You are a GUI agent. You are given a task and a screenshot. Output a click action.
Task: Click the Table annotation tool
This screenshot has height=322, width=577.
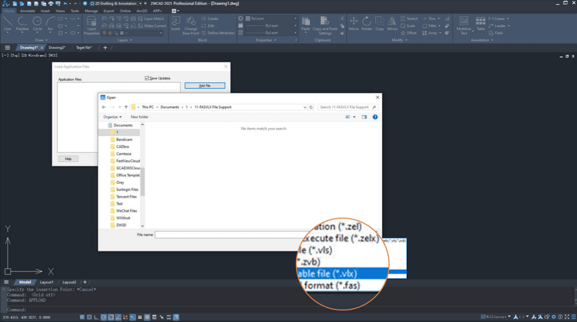click(x=480, y=24)
